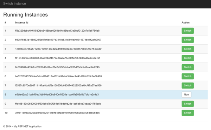
Task: Click Switch button for instance row 6
Action: click(x=187, y=76)
